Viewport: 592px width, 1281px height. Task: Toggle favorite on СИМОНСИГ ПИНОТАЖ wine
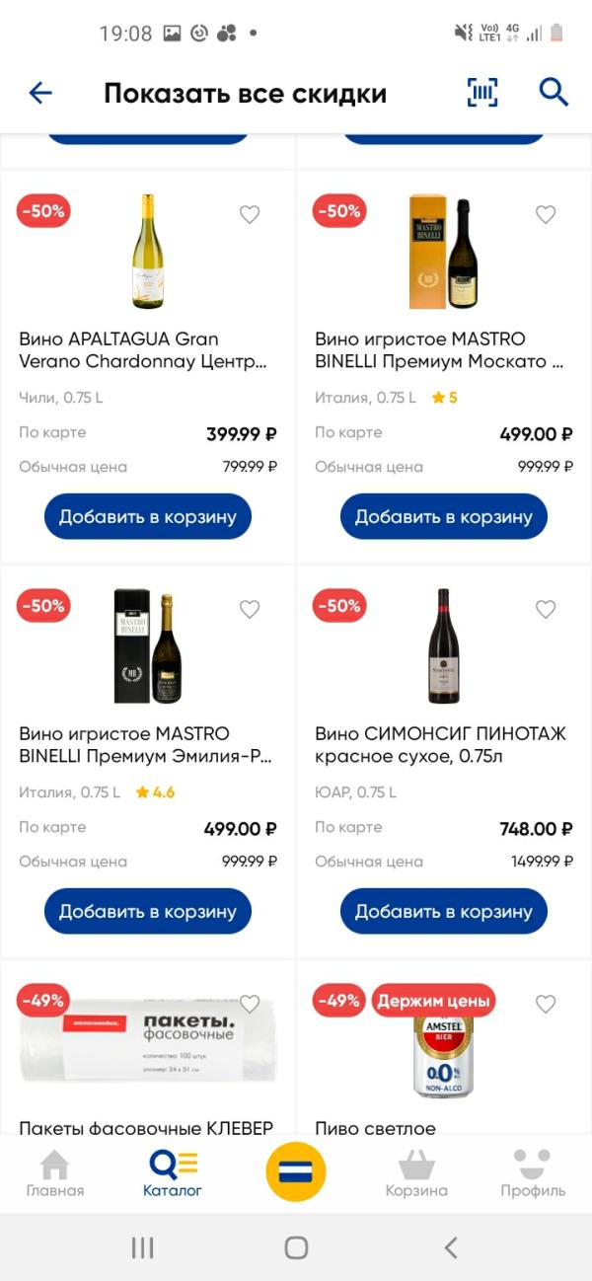pyautogui.click(x=546, y=609)
